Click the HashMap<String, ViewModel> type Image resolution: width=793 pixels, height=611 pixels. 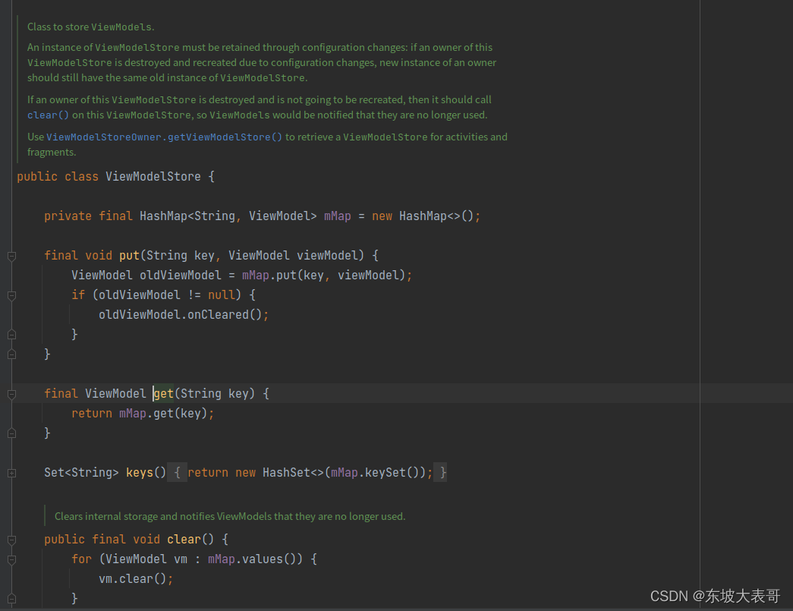[228, 216]
